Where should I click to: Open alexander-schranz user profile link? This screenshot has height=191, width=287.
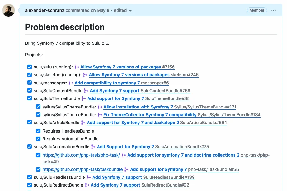click(45, 10)
